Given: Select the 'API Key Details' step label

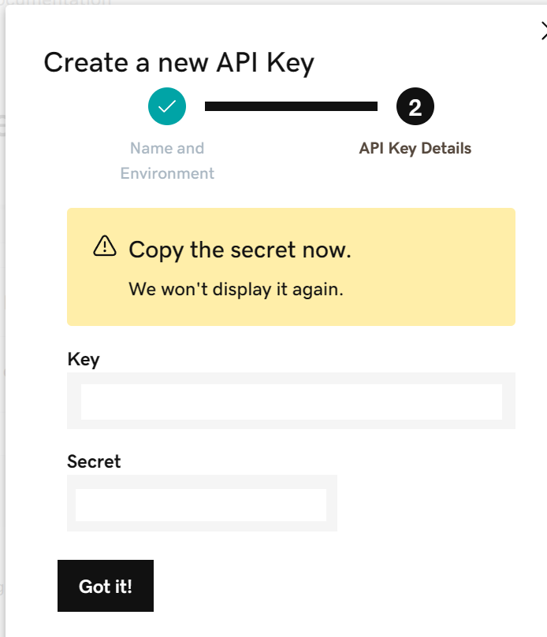Looking at the screenshot, I should 415,148.
